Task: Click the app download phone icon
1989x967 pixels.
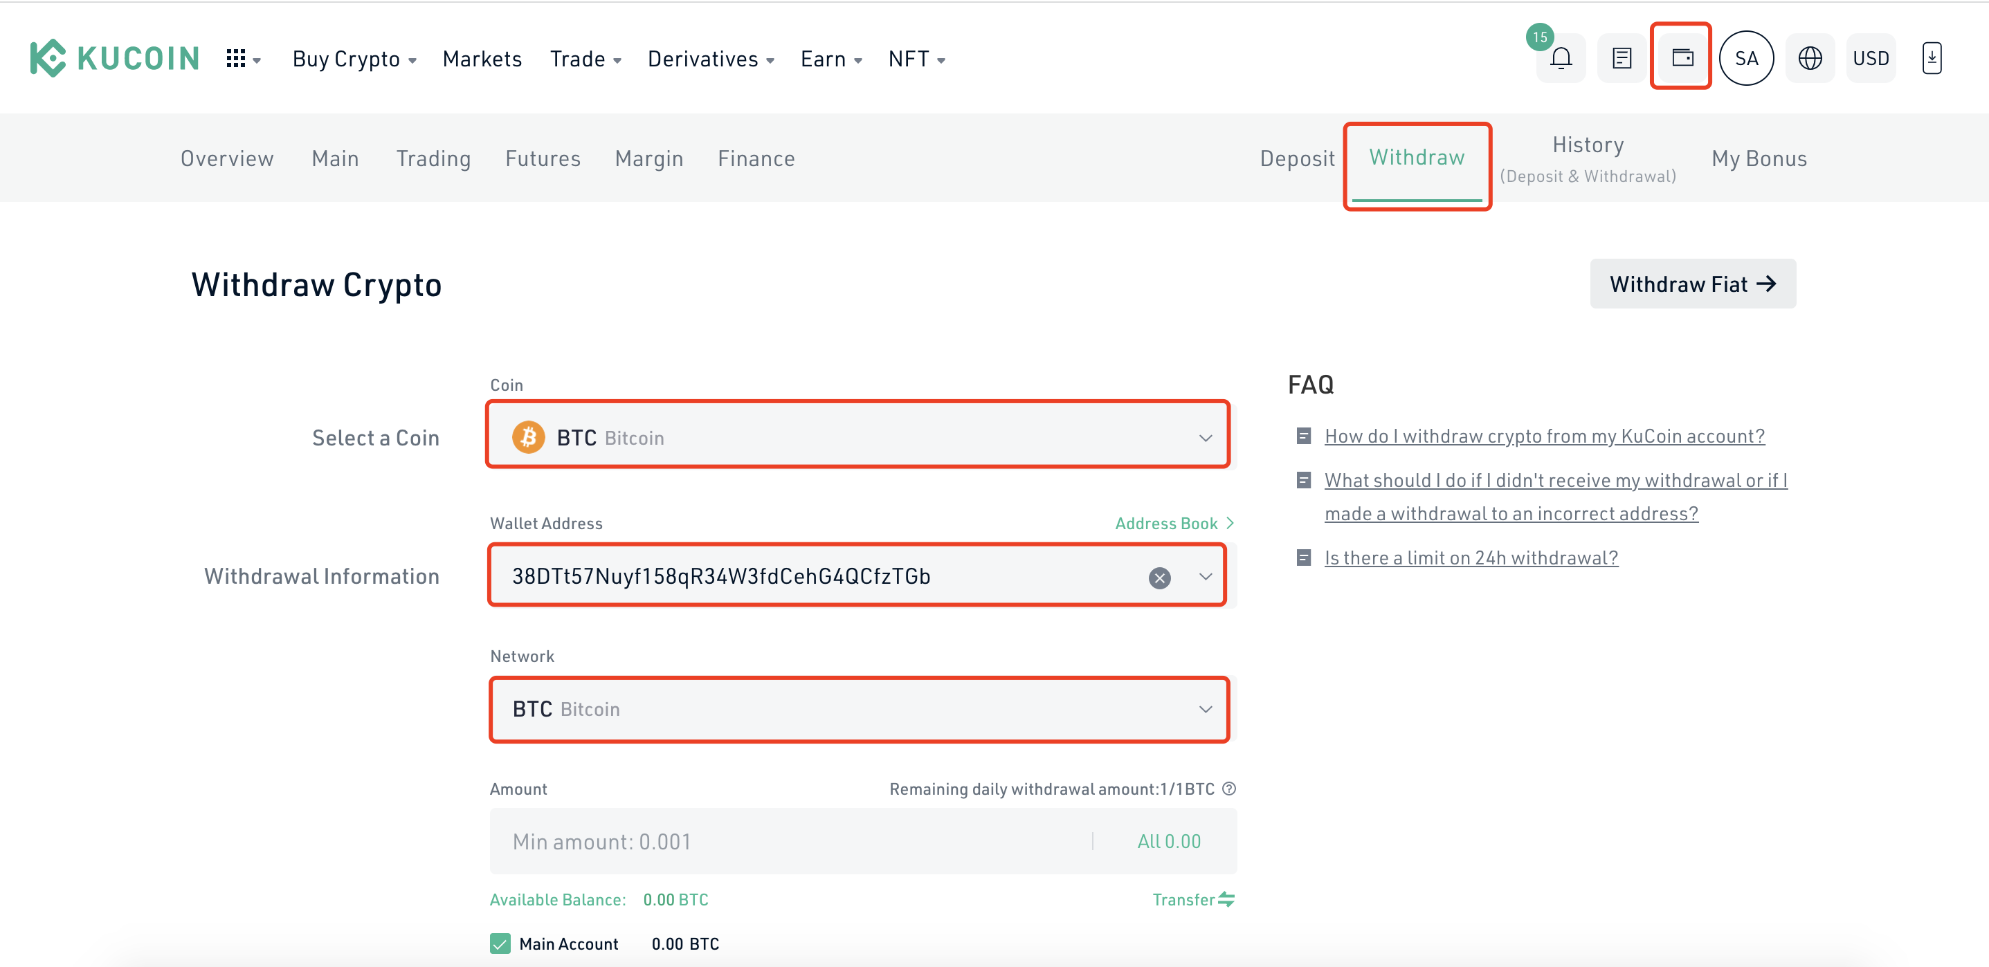Action: 1931,58
